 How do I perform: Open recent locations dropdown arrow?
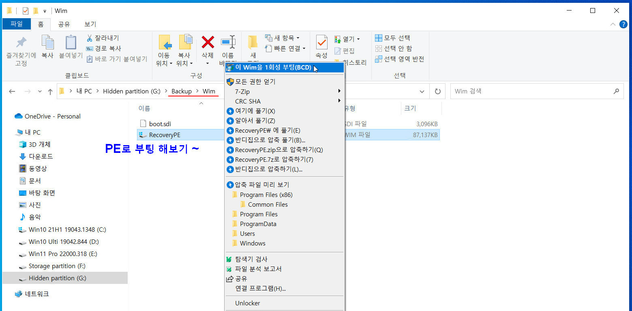click(x=39, y=91)
